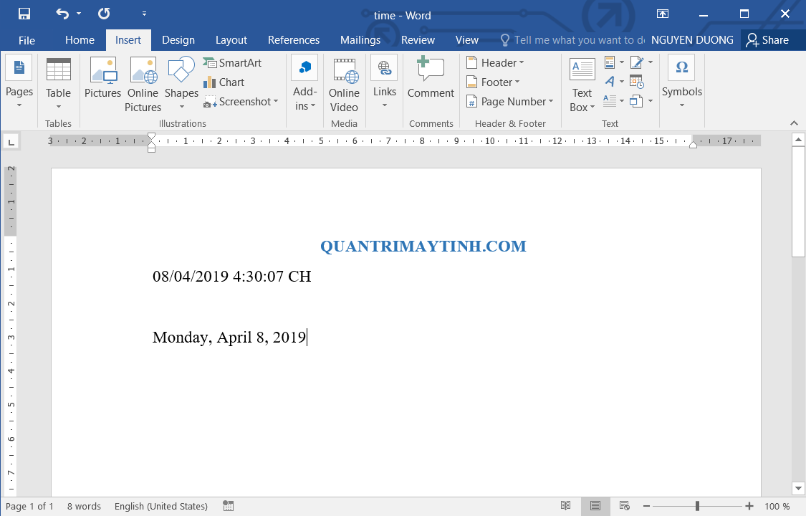The image size is (806, 516).
Task: Open the Add-ins menu
Action: 304,83
